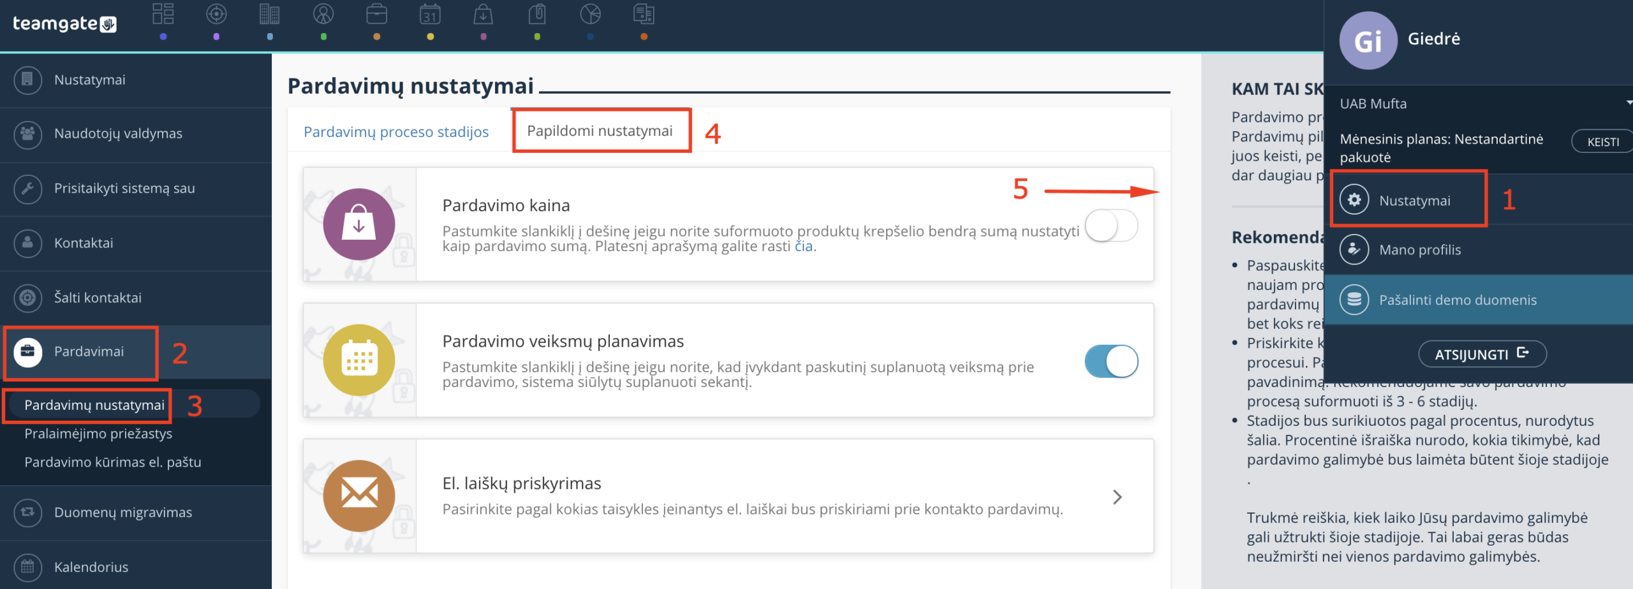The width and height of the screenshot is (1633, 589).
Task: Open the deals briefcase icon in top navigation
Action: [x=377, y=14]
